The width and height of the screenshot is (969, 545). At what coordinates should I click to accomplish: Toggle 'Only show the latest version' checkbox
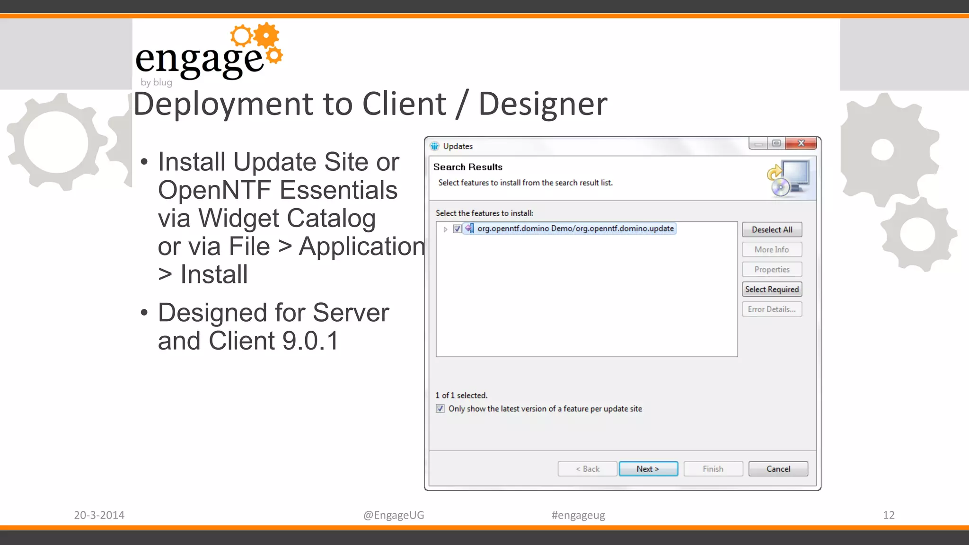coord(440,409)
